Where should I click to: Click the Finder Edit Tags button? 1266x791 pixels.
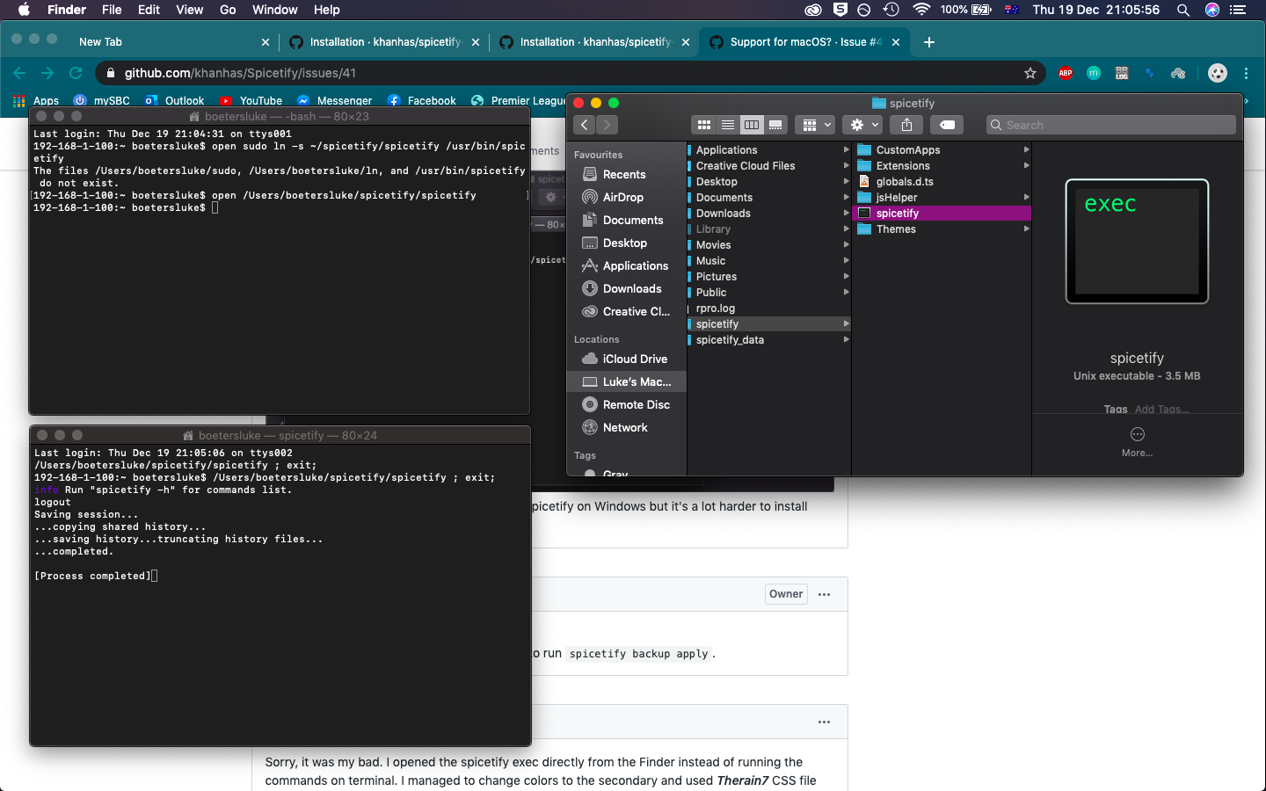tap(947, 125)
